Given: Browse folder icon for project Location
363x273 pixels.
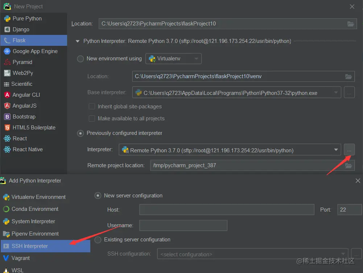Looking at the screenshot, I should coord(351,24).
